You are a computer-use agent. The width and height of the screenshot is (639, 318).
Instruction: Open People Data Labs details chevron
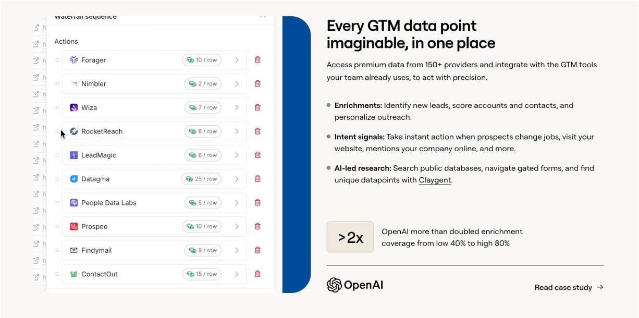(237, 203)
